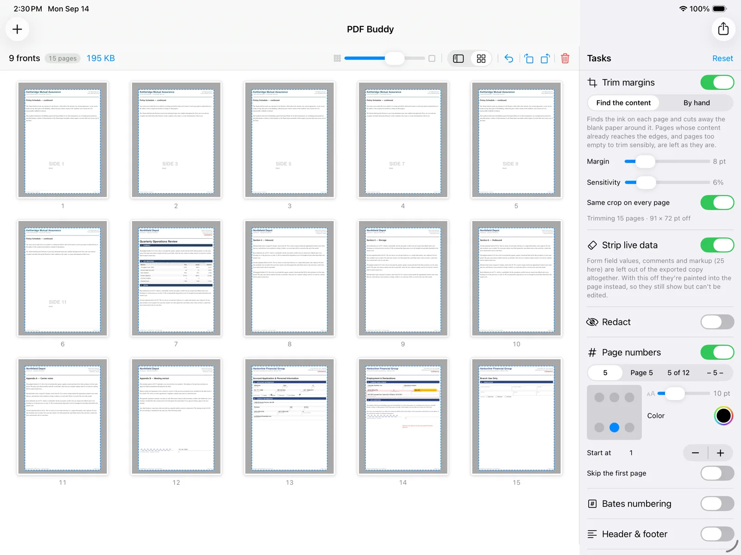Select the 'Find the content' tab
Viewport: 741px width, 555px height.
(x=623, y=103)
